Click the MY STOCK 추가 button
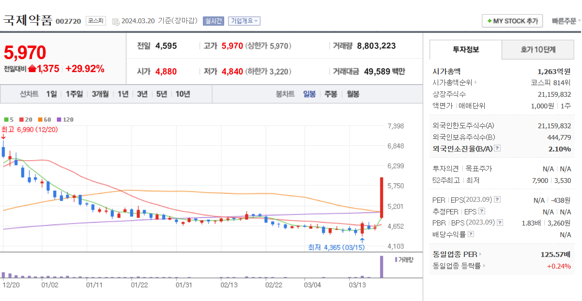This screenshot has width=582, height=301. coord(512,21)
